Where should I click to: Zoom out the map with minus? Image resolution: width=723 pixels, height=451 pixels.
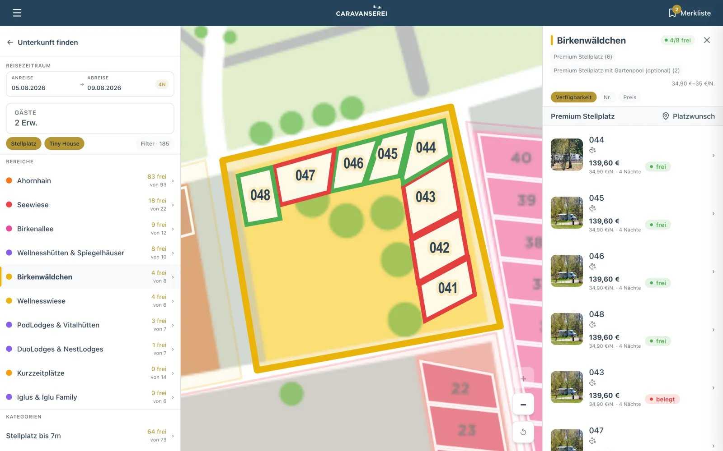coord(523,405)
